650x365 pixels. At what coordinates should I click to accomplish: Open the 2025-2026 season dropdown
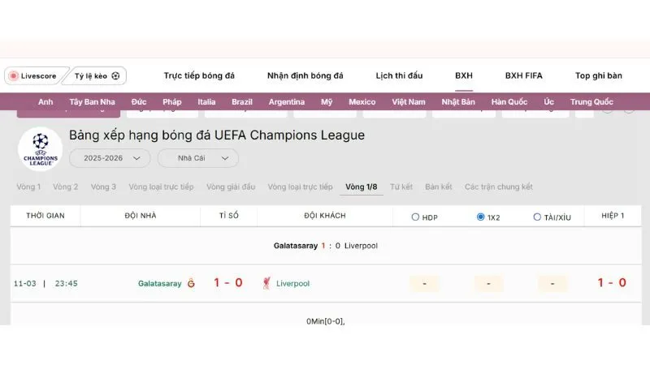(x=110, y=158)
